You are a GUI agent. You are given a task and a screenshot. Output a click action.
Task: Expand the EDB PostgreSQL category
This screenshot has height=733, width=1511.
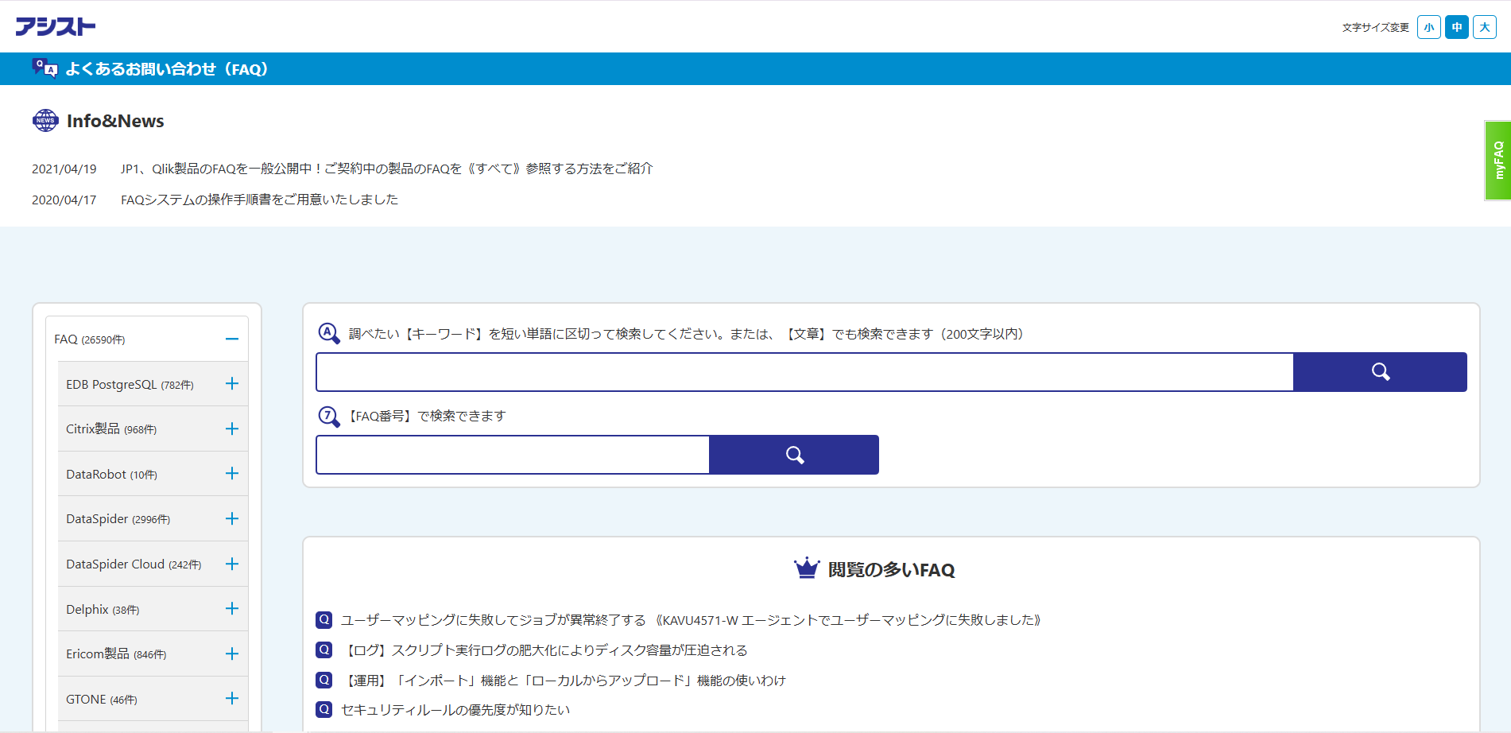click(231, 384)
